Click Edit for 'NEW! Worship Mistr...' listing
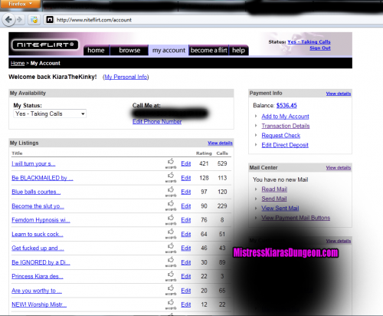 (186, 304)
